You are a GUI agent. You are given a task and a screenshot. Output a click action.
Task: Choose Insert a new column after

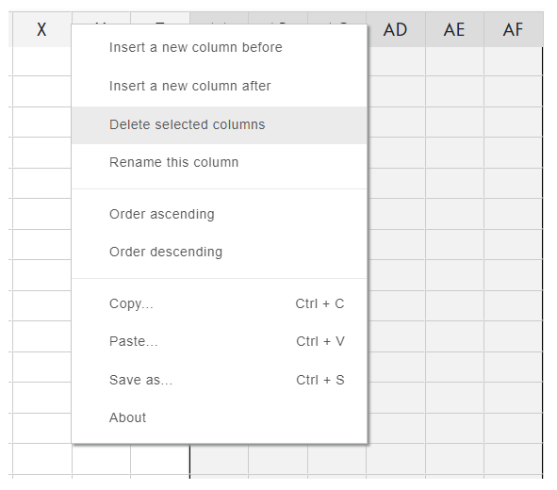click(220, 87)
